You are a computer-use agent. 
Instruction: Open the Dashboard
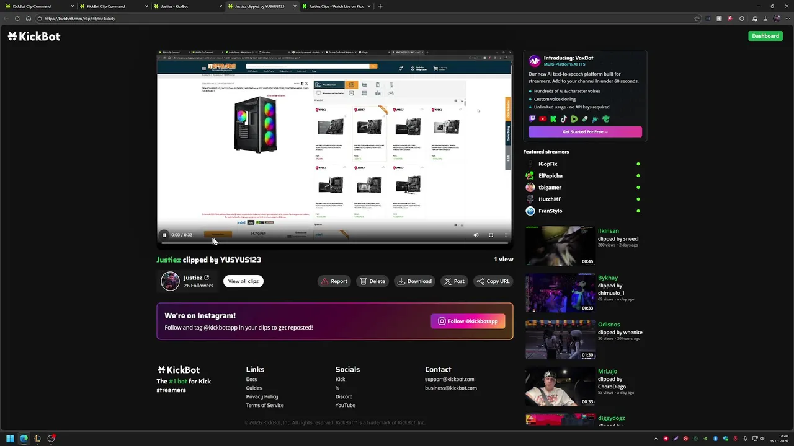coord(765,36)
